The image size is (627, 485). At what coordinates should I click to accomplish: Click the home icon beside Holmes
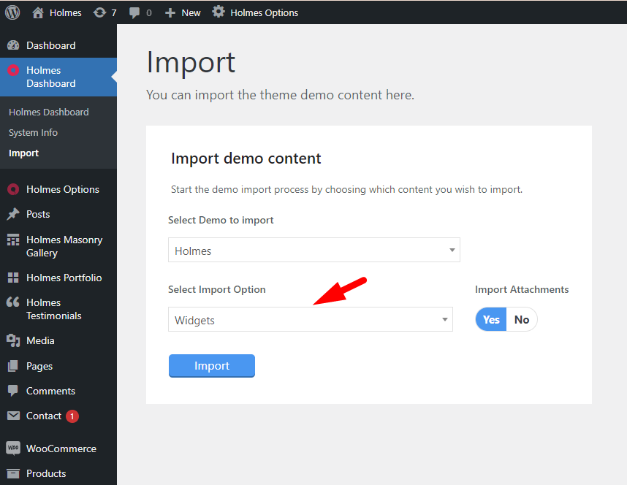pos(38,13)
